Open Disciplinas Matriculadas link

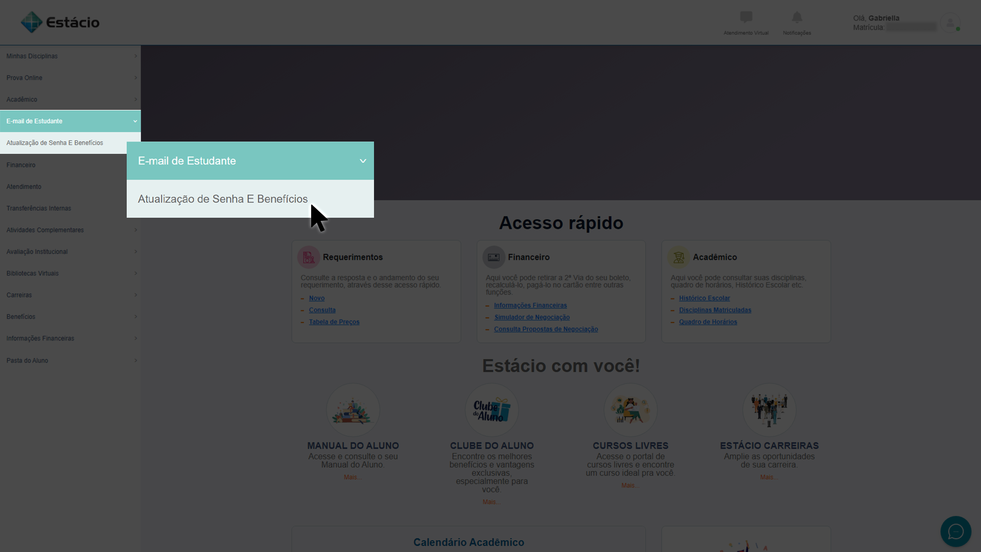[x=715, y=310]
